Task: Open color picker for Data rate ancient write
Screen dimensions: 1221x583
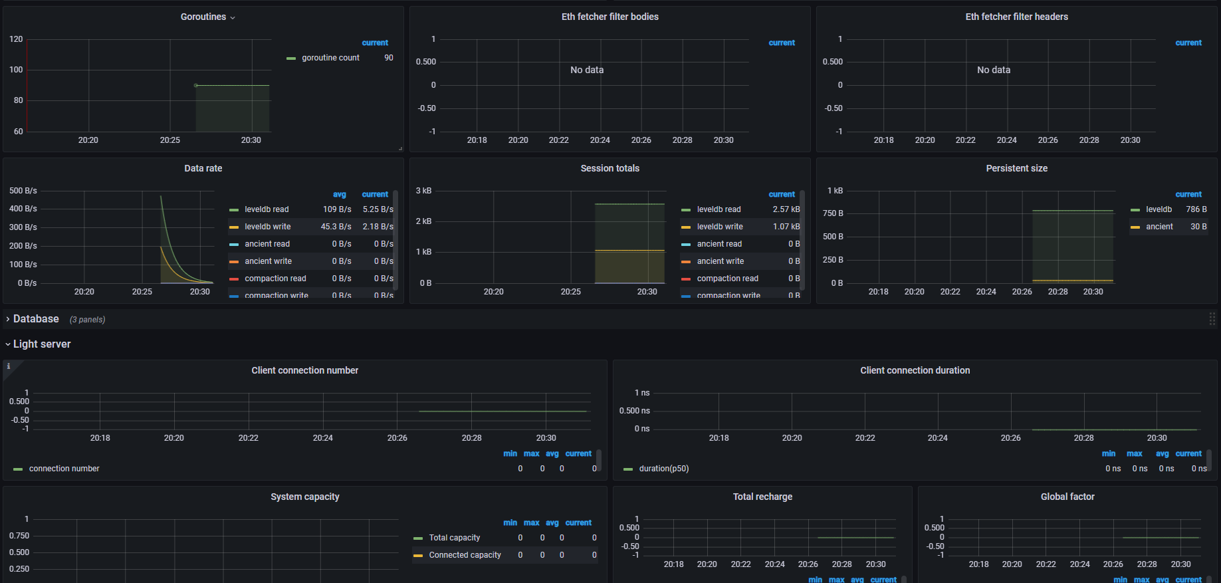Action: pyautogui.click(x=234, y=262)
